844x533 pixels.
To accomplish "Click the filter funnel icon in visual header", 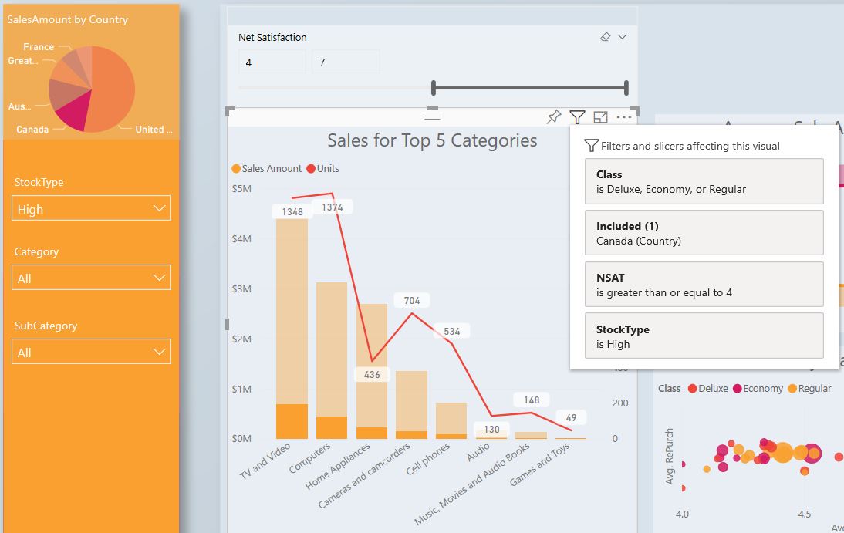I will coord(577,117).
